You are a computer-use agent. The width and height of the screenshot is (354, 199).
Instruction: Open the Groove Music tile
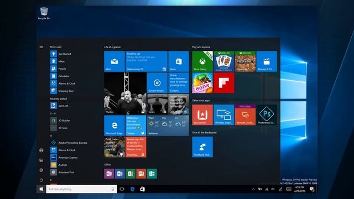(x=157, y=83)
